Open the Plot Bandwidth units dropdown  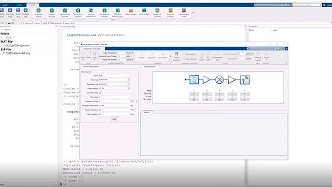click(x=250, y=54)
